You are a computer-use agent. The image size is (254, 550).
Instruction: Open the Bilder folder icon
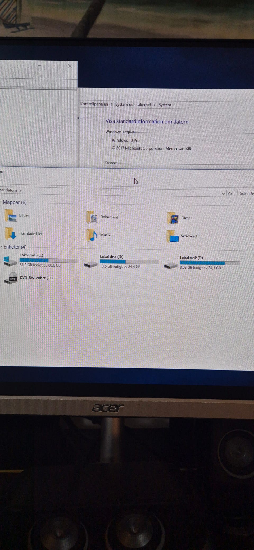pyautogui.click(x=11, y=216)
